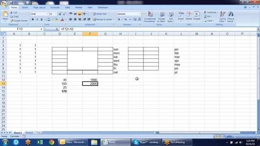
Task: Switch to the Review tab
Action: pos(79,7)
